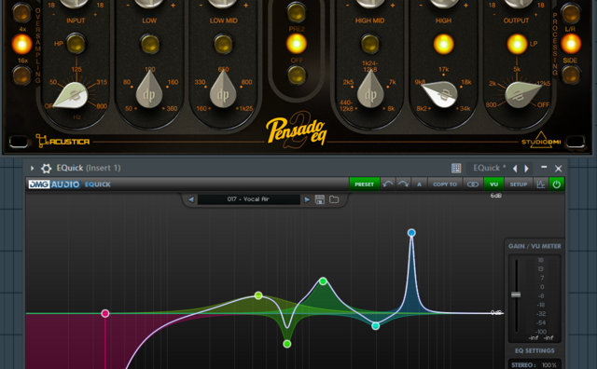Enable the 16x oversampling lamp

(21, 75)
